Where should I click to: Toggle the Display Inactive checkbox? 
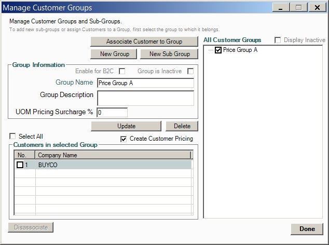(277, 40)
